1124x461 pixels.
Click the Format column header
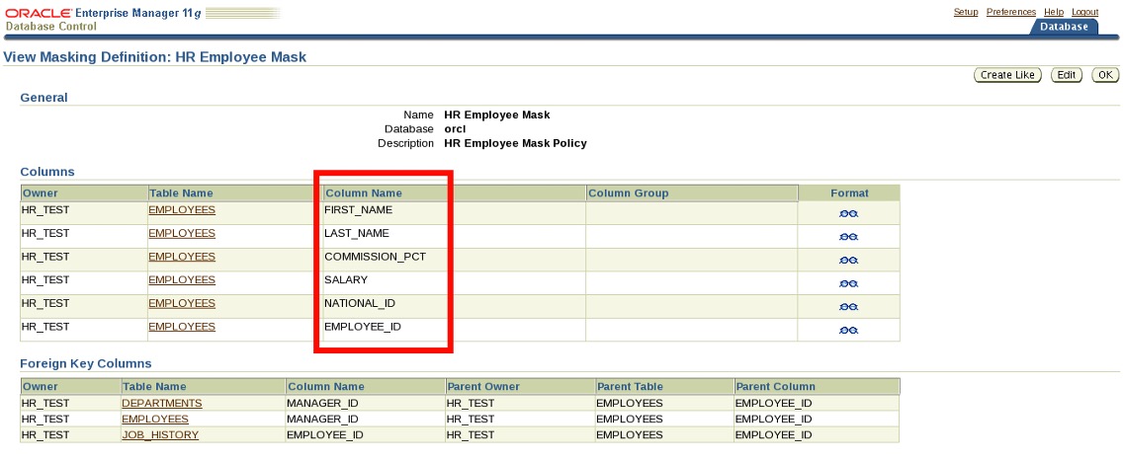(x=849, y=193)
